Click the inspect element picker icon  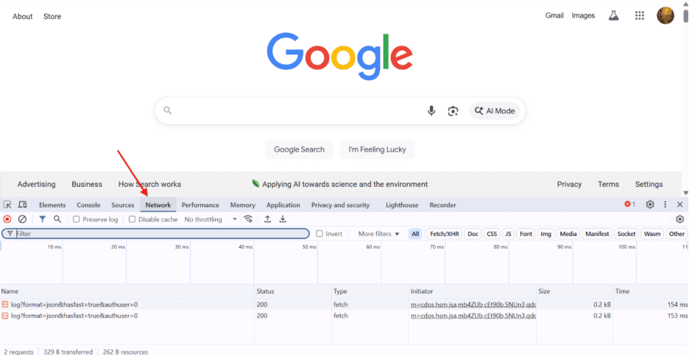pyautogui.click(x=7, y=204)
